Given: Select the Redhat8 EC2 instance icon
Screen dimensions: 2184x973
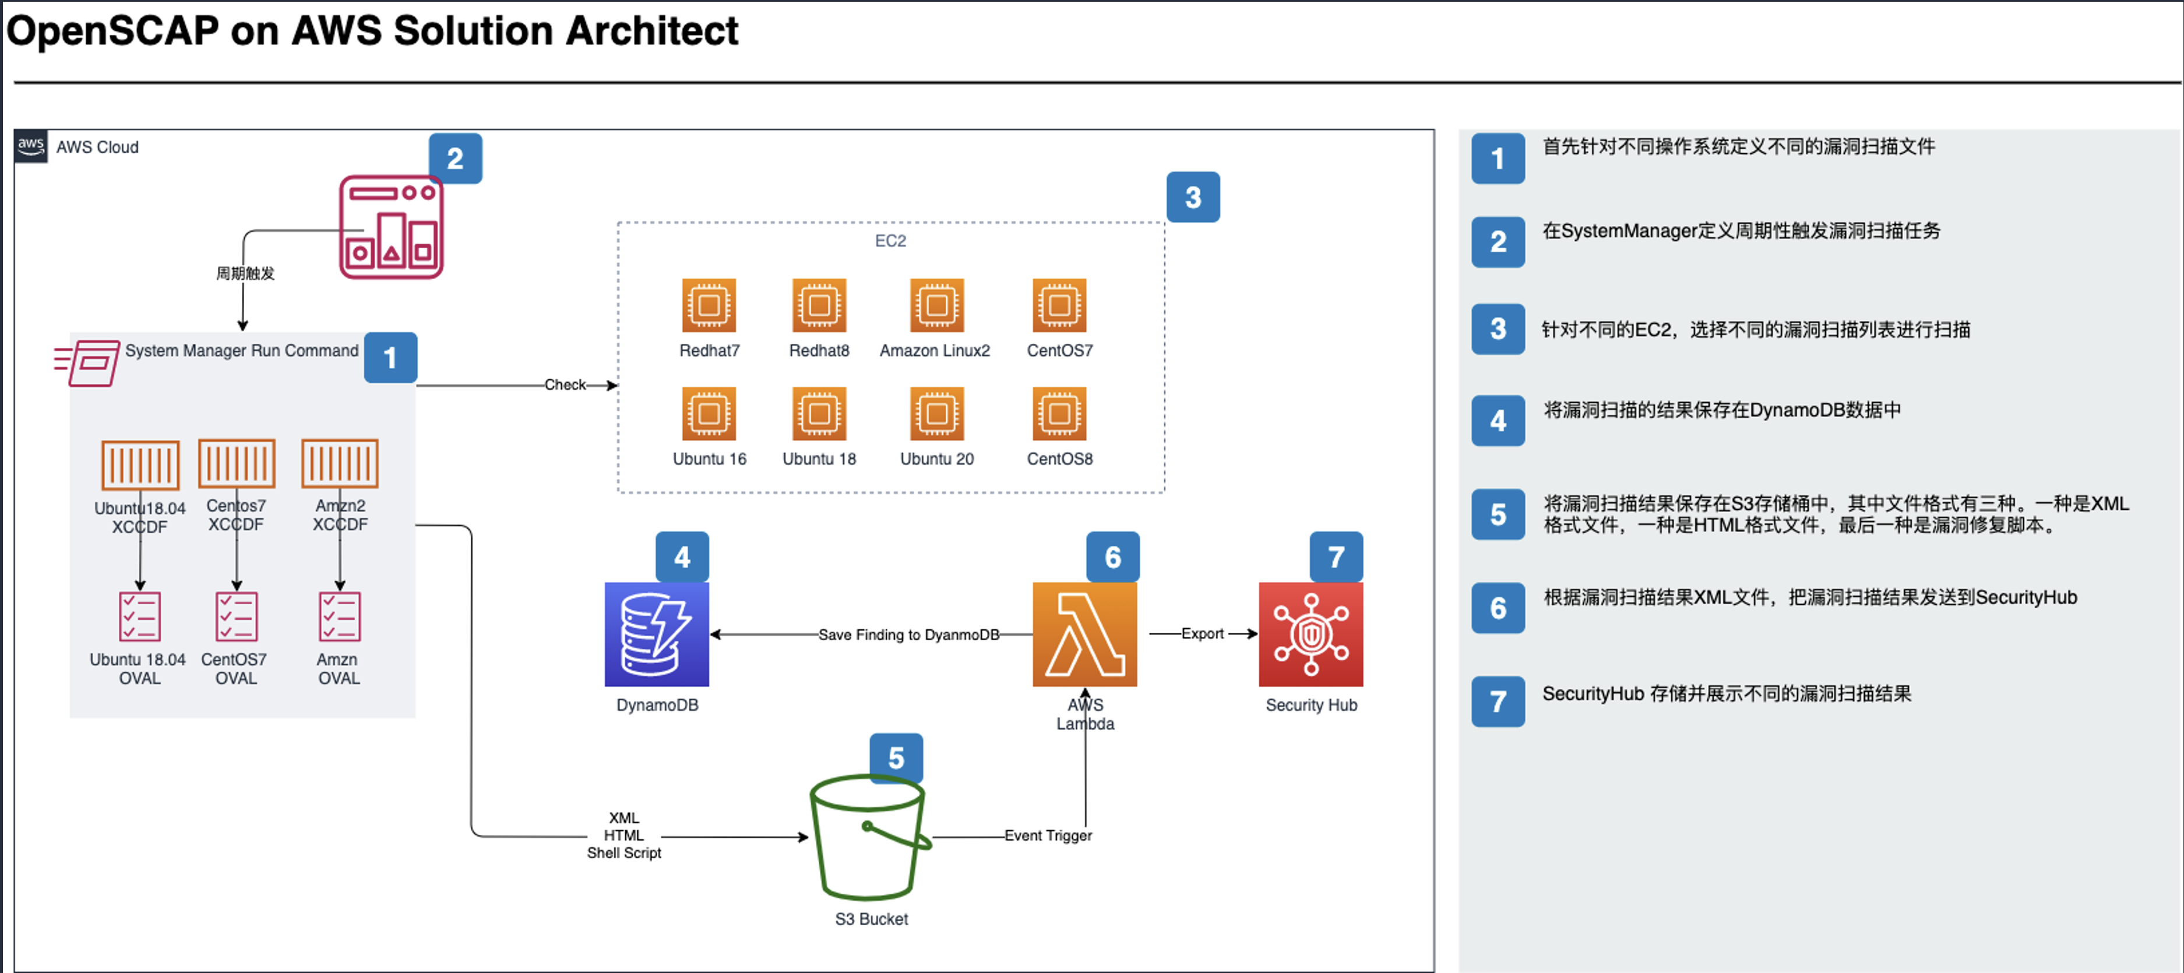Looking at the screenshot, I should [x=819, y=305].
